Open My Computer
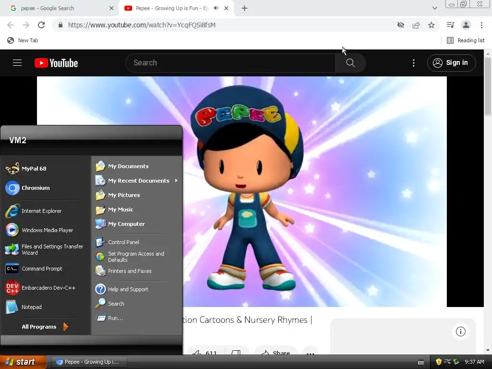Image resolution: width=492 pixels, height=369 pixels. (137, 224)
